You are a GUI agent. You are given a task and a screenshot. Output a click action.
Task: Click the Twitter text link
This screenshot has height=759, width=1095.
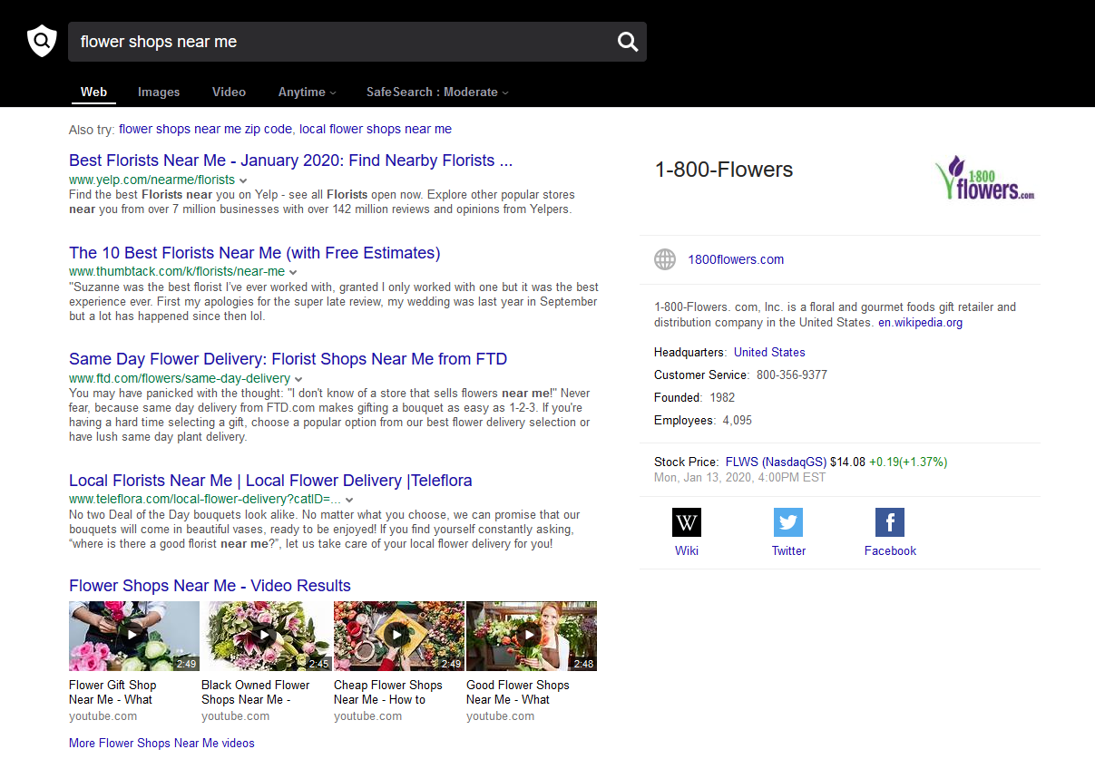[x=788, y=550]
